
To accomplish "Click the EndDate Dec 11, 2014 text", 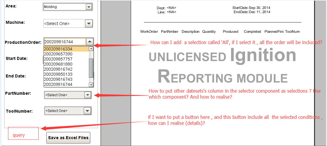I will pyautogui.click(x=252, y=12).
